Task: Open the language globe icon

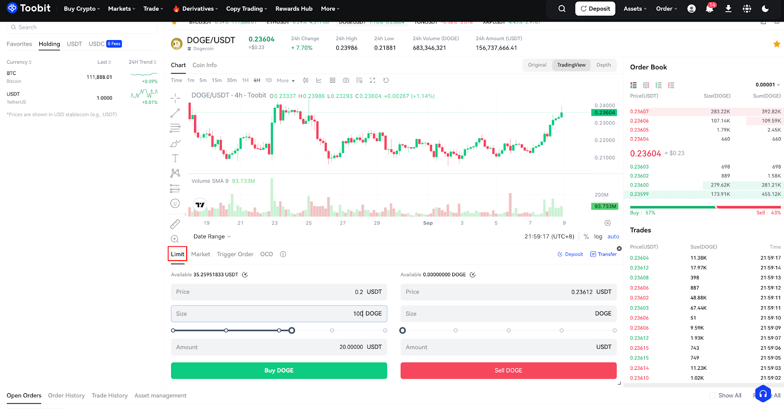Action: point(747,9)
